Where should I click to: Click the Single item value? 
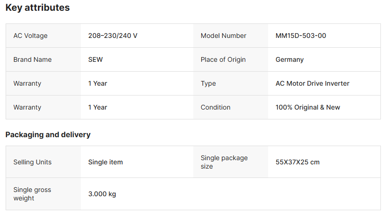point(105,162)
